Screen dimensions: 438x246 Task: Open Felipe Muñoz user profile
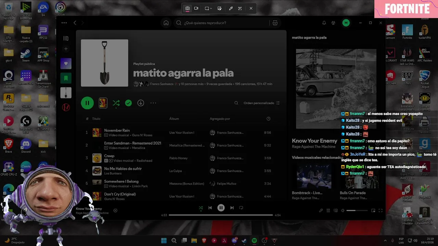(x=227, y=183)
